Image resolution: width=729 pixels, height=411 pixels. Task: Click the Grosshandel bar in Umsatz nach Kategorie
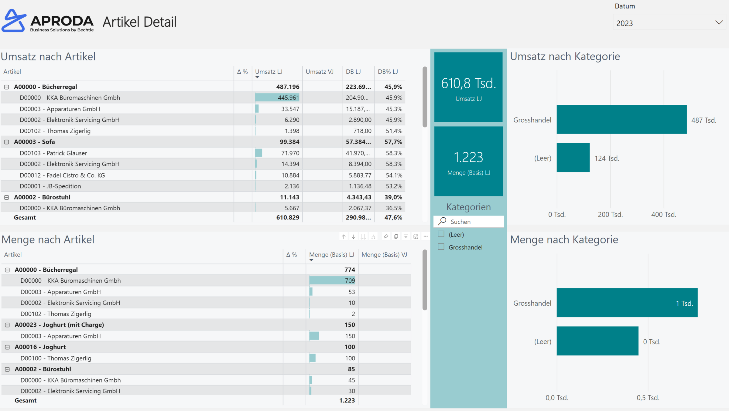[621, 120]
